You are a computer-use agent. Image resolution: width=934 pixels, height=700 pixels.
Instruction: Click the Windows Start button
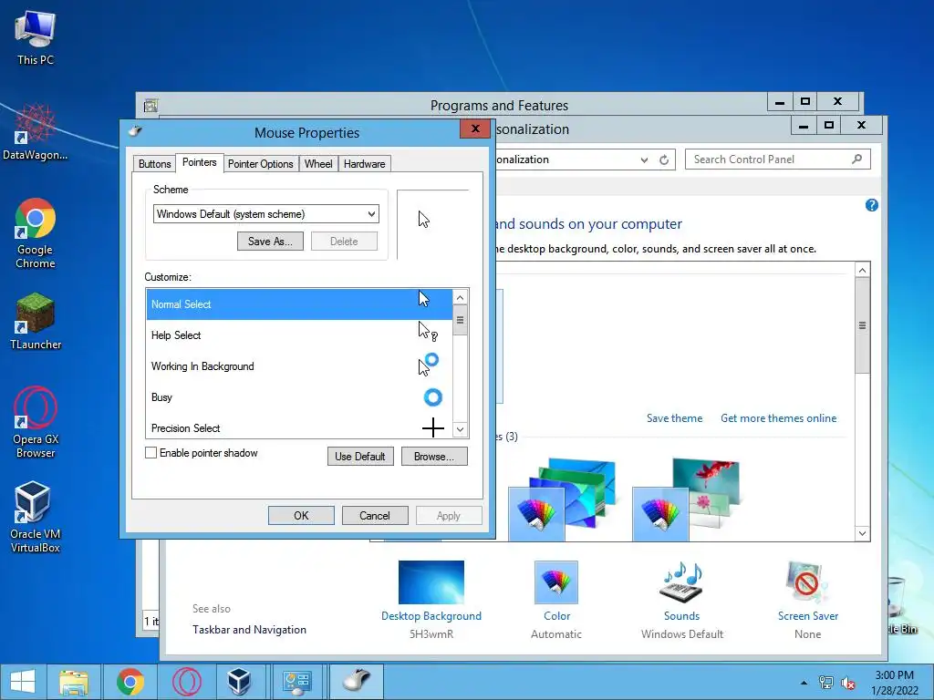point(23,682)
